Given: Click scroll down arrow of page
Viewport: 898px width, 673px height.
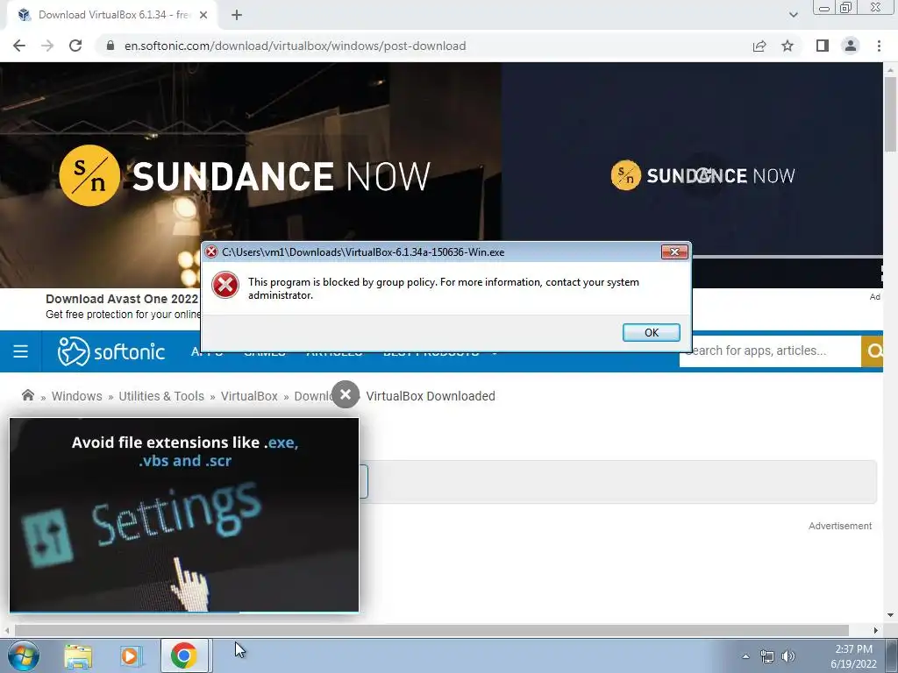Looking at the screenshot, I should [x=891, y=616].
